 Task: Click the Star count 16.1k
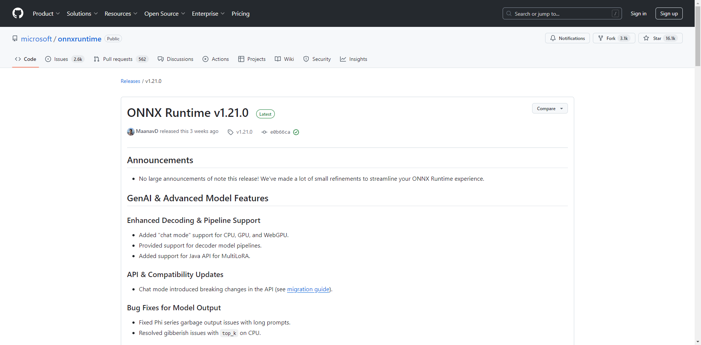670,38
